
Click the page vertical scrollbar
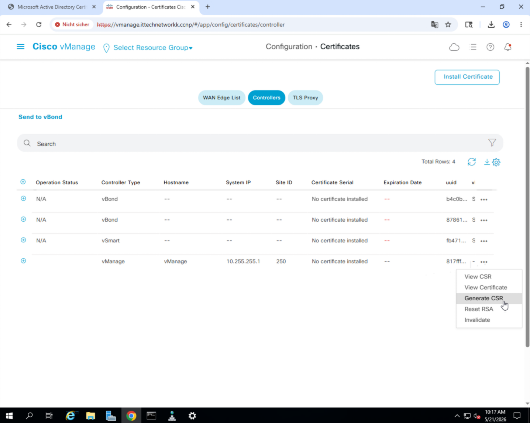[527, 207]
